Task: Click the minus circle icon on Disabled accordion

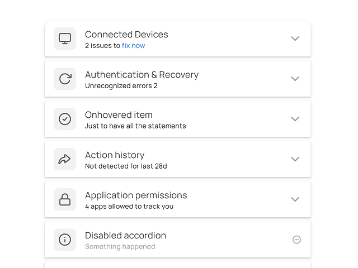Action: (x=296, y=240)
